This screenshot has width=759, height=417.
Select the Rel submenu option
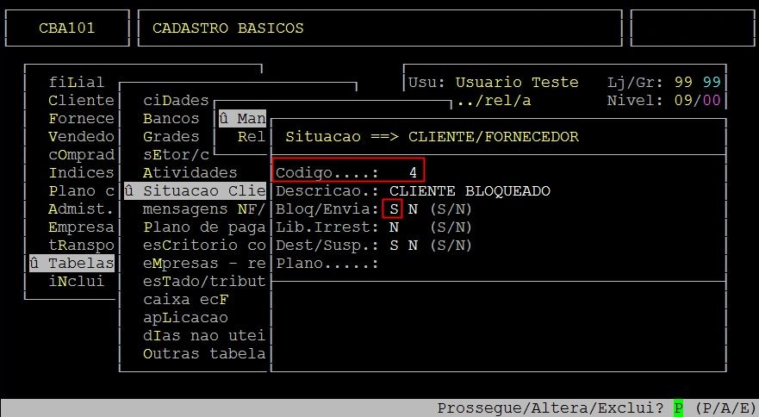point(252,137)
